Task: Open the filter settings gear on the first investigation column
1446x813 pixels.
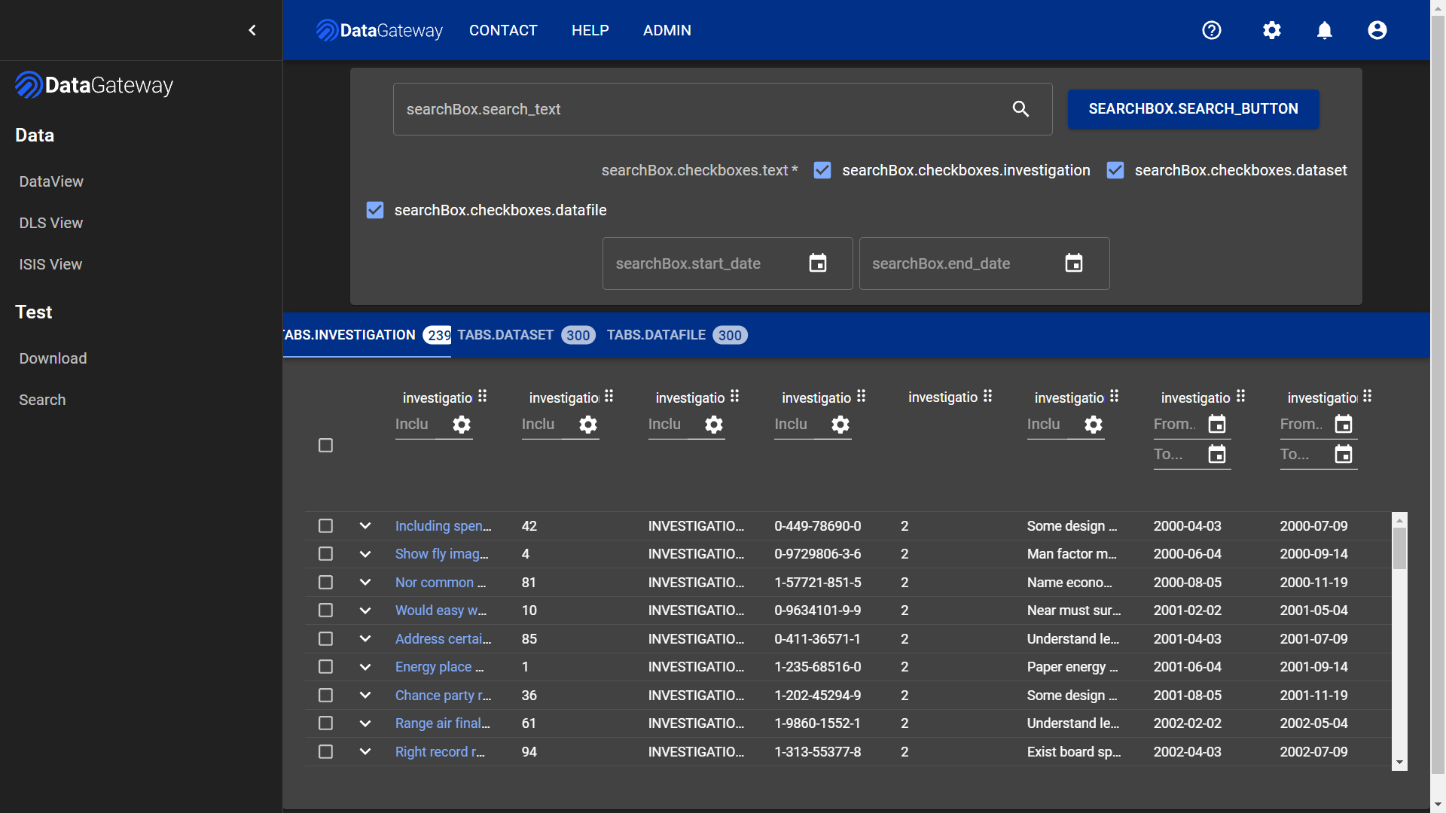Action: [461, 425]
